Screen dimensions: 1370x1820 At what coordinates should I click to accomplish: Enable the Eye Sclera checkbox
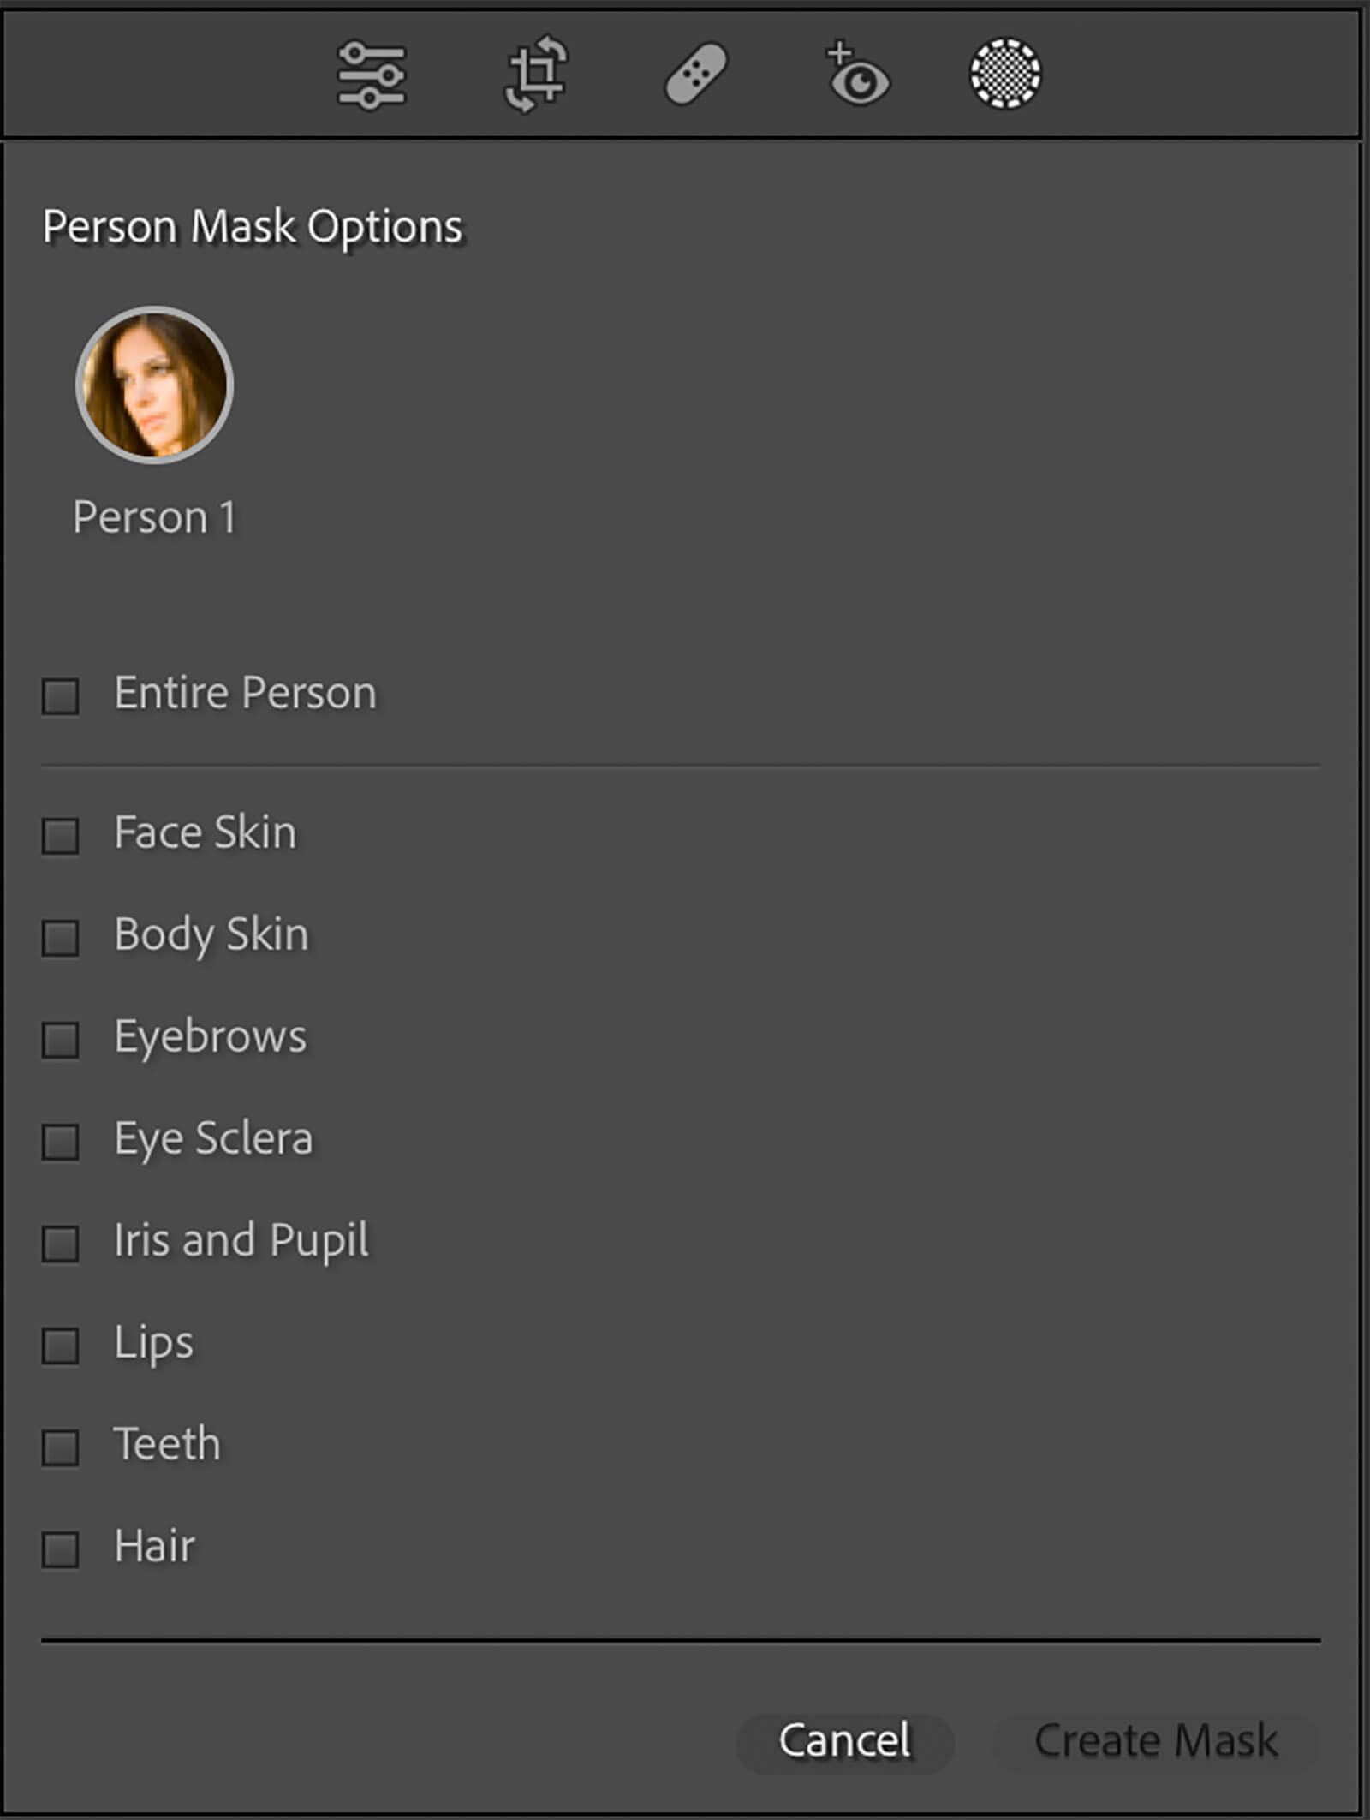[61, 1142]
